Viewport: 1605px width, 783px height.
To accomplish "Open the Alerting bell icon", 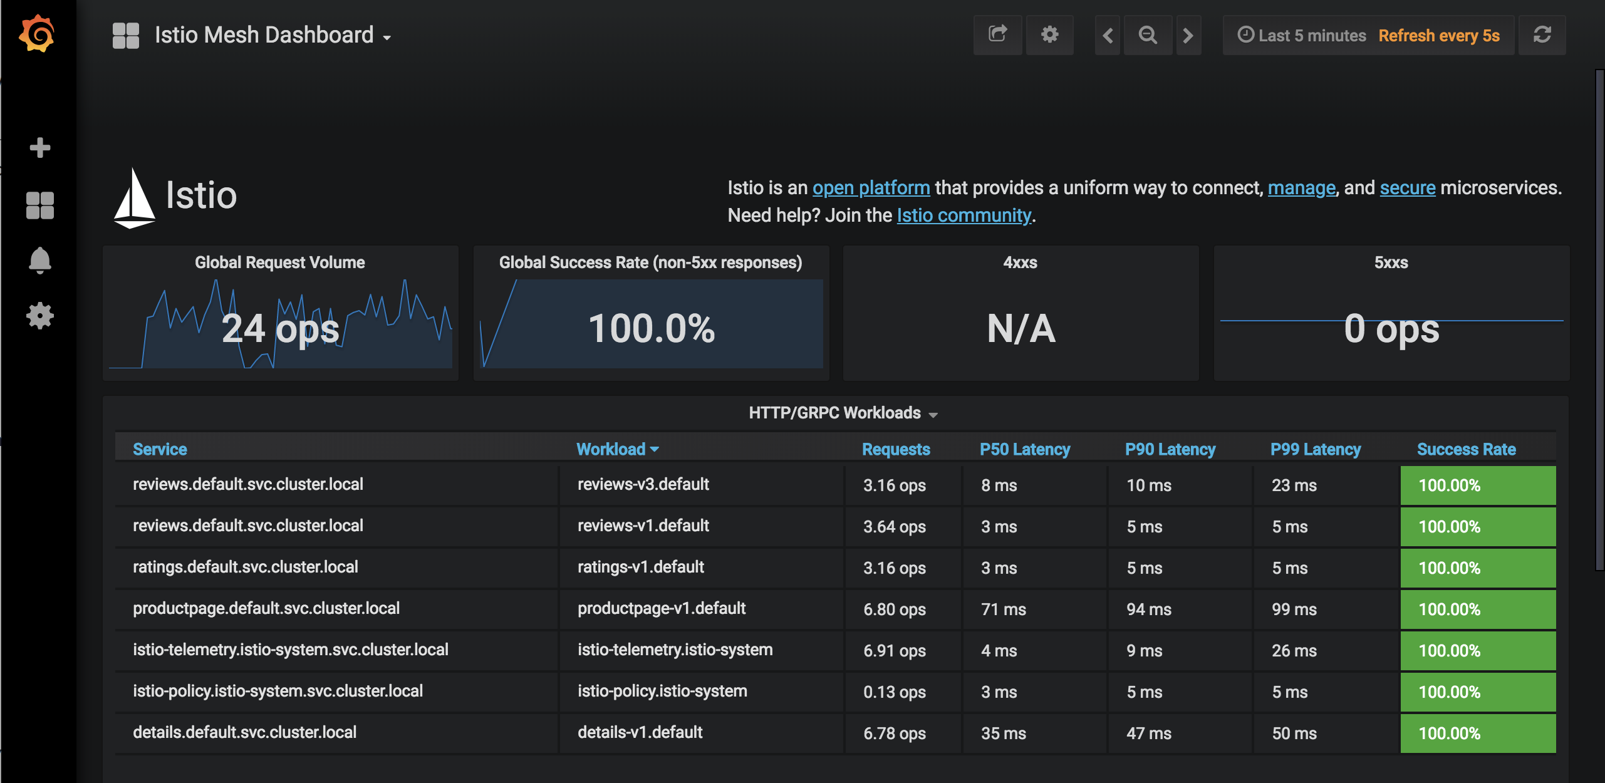I will tap(39, 260).
